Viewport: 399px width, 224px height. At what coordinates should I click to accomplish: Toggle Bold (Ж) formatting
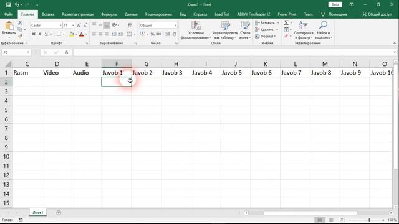[33, 34]
